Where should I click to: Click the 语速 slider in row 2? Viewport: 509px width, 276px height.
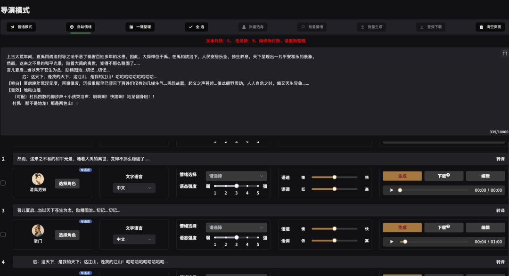[334, 177]
